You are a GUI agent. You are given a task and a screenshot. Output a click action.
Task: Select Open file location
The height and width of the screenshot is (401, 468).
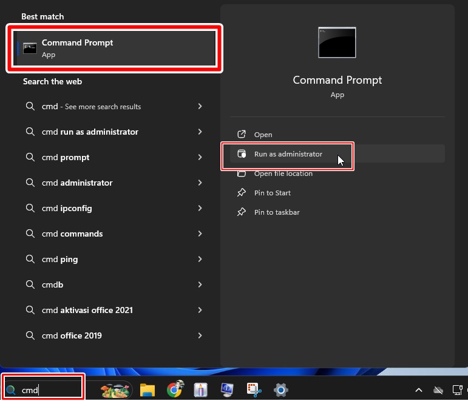click(x=337, y=174)
